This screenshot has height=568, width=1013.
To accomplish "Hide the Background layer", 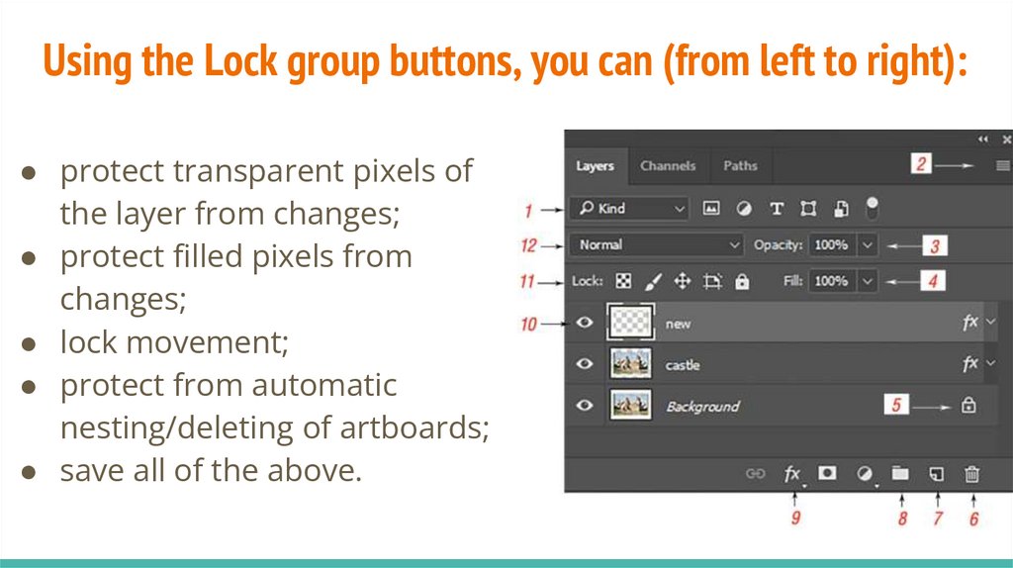I will [x=585, y=405].
